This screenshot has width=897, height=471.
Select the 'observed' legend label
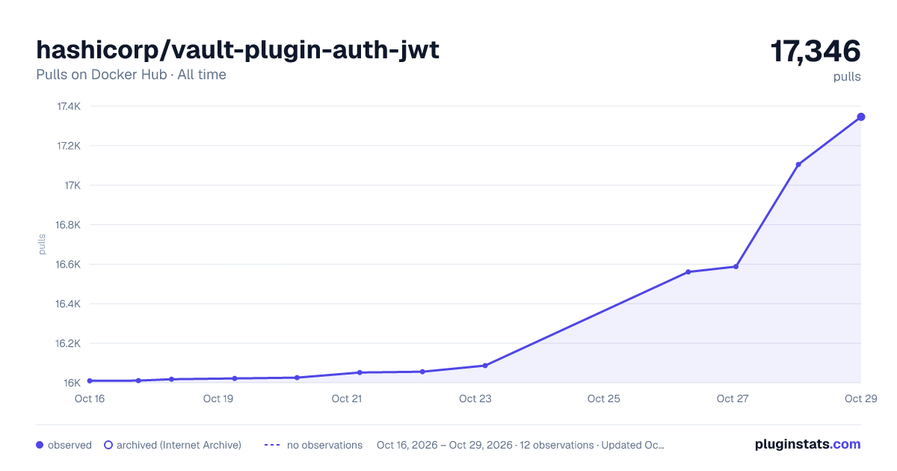tap(70, 445)
